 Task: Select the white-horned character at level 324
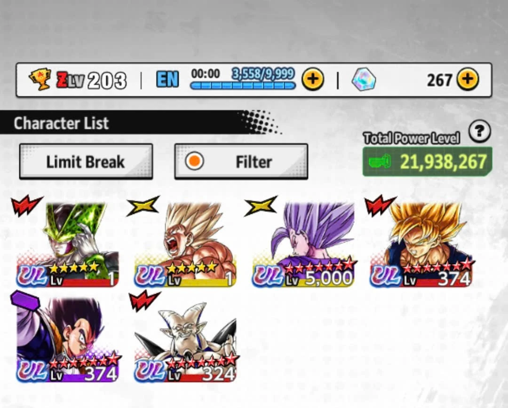(x=185, y=341)
